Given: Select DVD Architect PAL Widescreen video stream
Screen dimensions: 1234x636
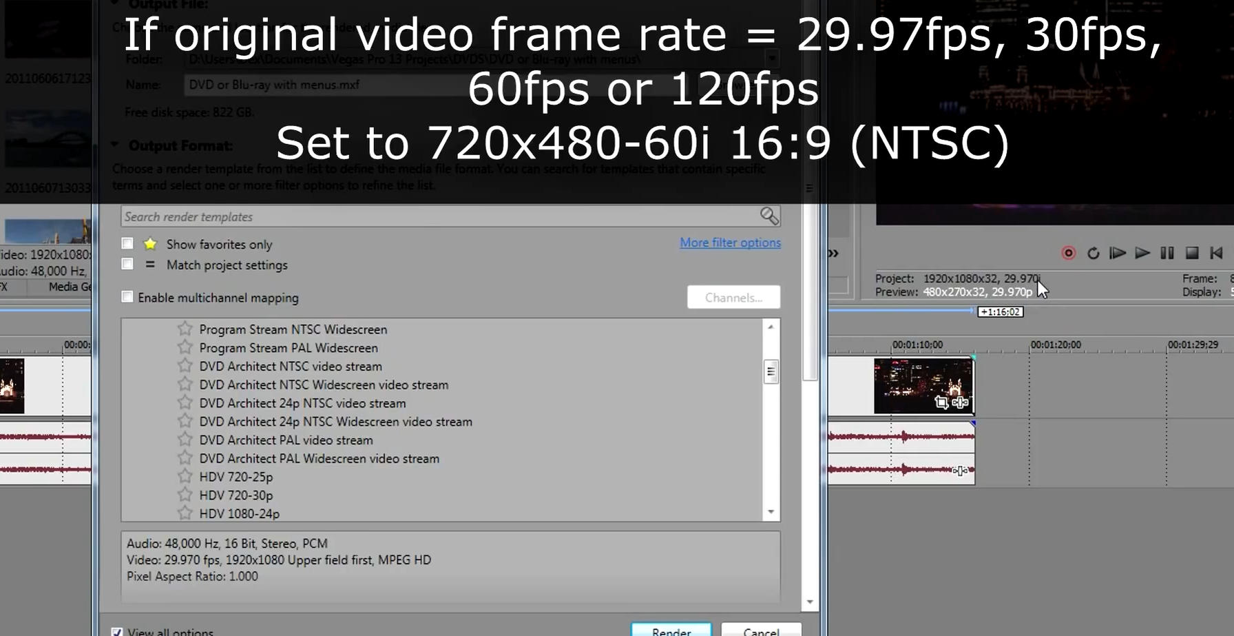Looking at the screenshot, I should click(x=319, y=458).
